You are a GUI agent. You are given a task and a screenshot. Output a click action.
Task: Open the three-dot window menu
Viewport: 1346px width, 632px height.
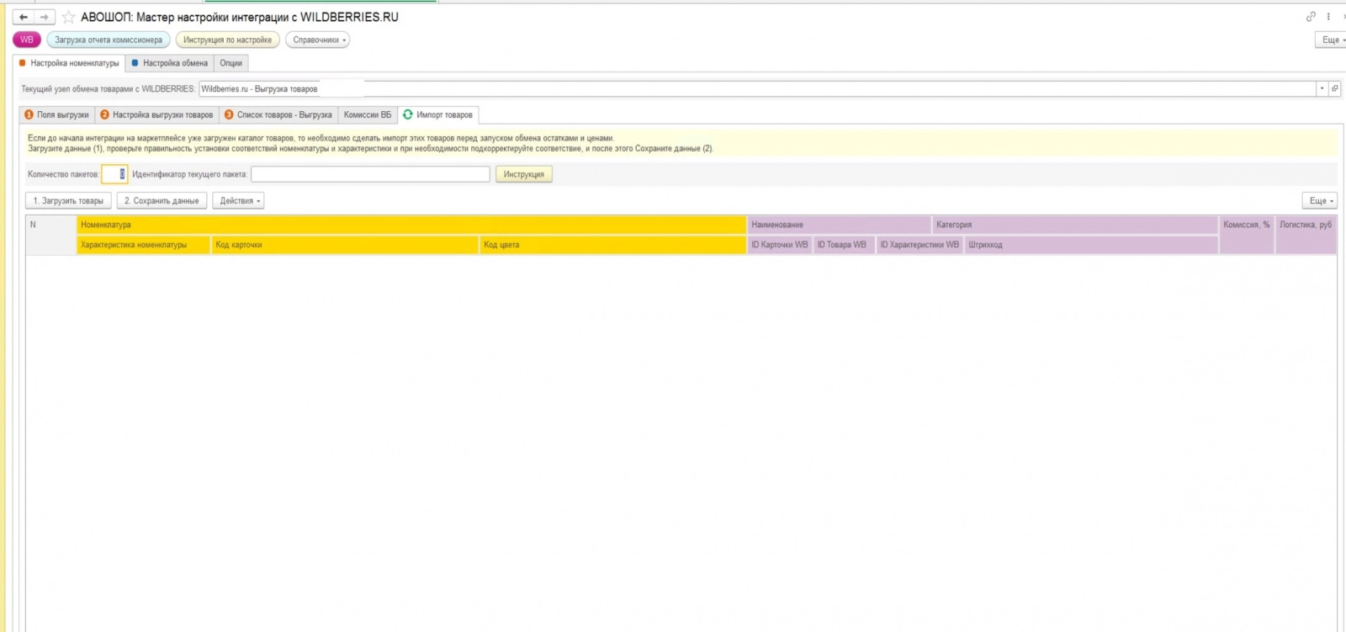pyautogui.click(x=1329, y=17)
